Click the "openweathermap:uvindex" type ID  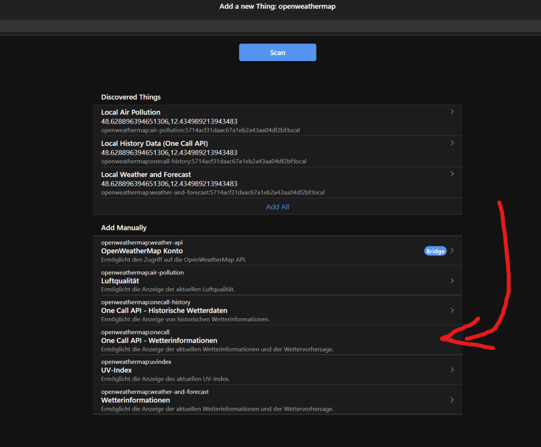pos(136,362)
